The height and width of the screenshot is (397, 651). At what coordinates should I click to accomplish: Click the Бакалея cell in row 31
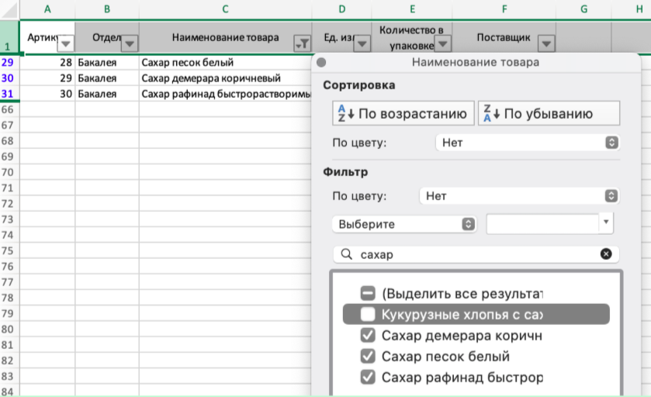107,94
